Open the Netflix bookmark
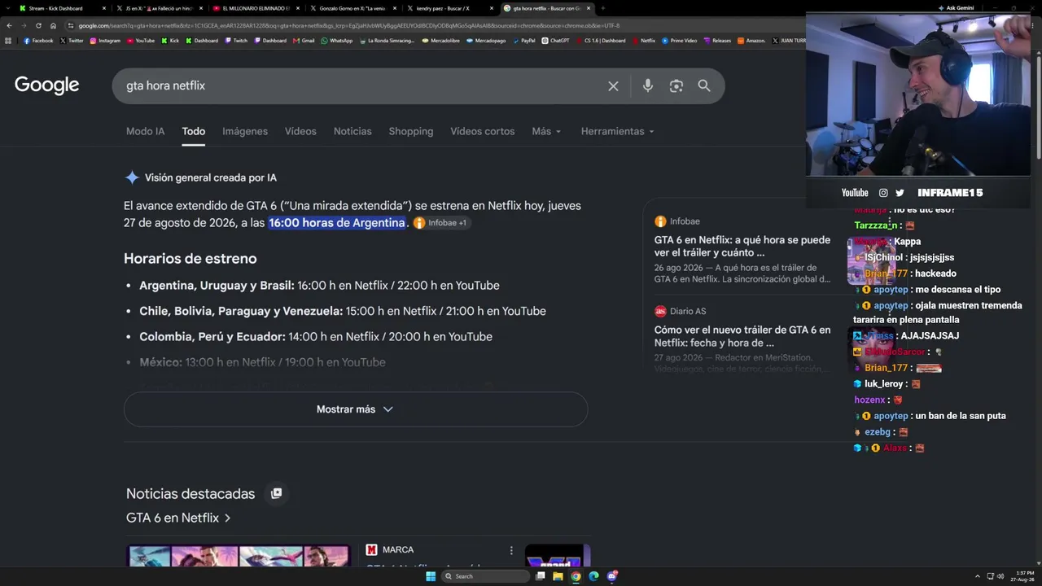This screenshot has height=586, width=1042. [x=644, y=41]
